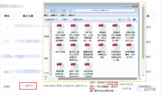The height and width of the screenshot is (96, 161).
Task: Open the 揭露百度知道被删的原因 PDF
Action: (88, 52)
